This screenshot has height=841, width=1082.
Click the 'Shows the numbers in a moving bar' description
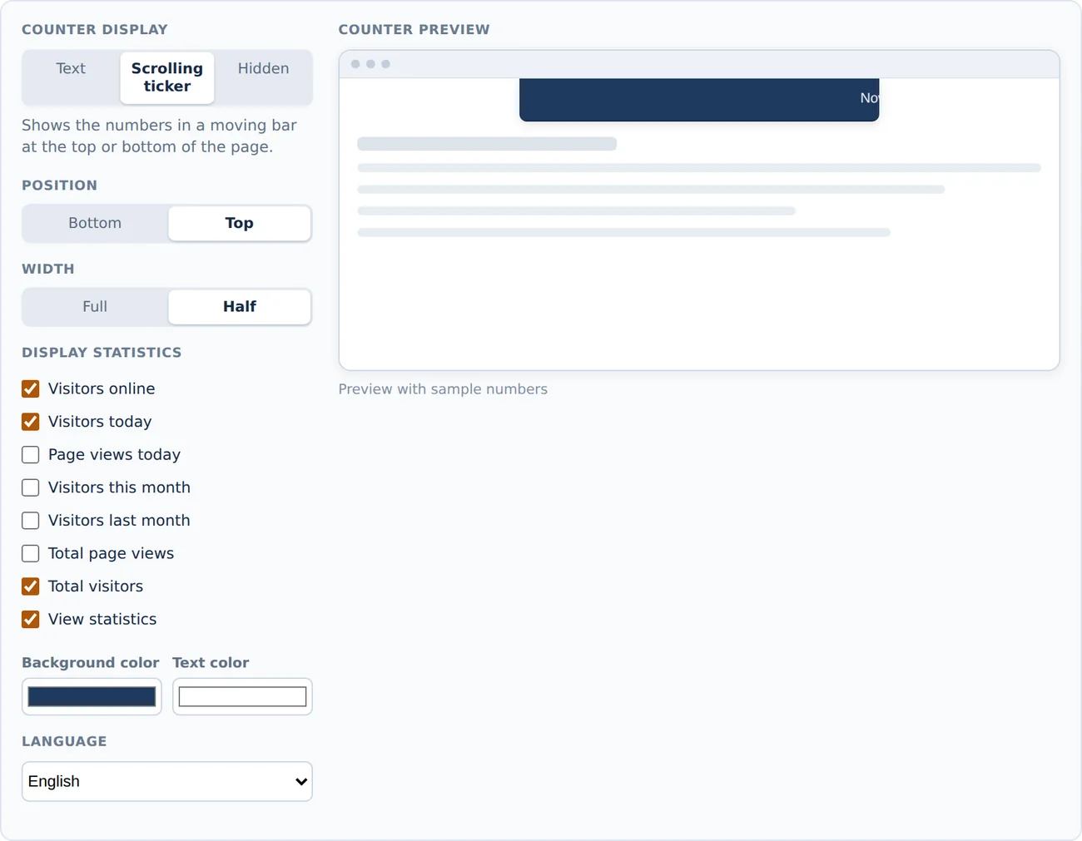[x=159, y=136]
